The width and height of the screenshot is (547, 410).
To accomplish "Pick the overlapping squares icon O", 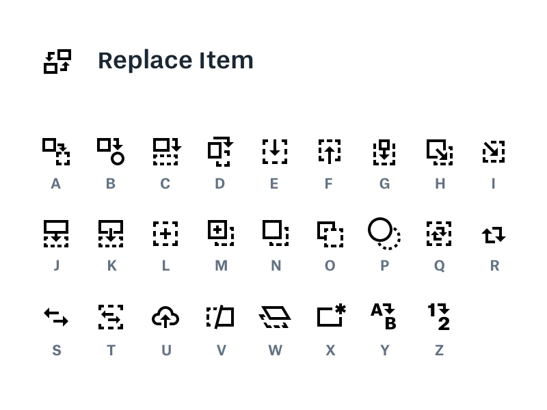I will point(330,234).
